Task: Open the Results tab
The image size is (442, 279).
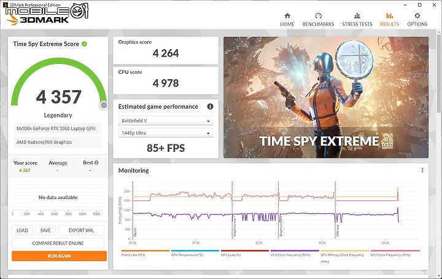Action: (x=390, y=20)
